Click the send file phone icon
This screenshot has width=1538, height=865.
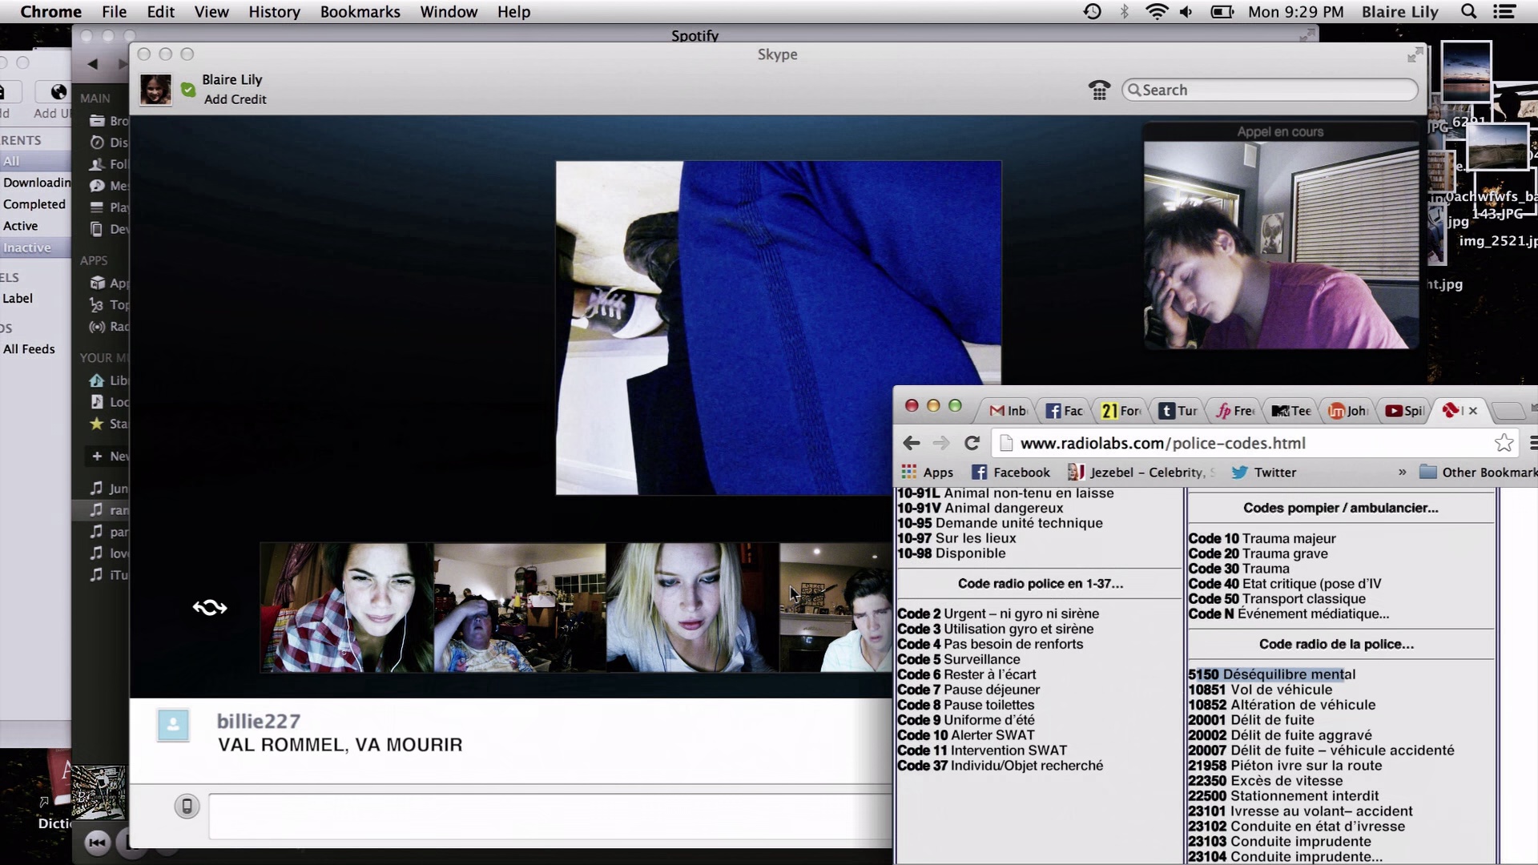[187, 806]
